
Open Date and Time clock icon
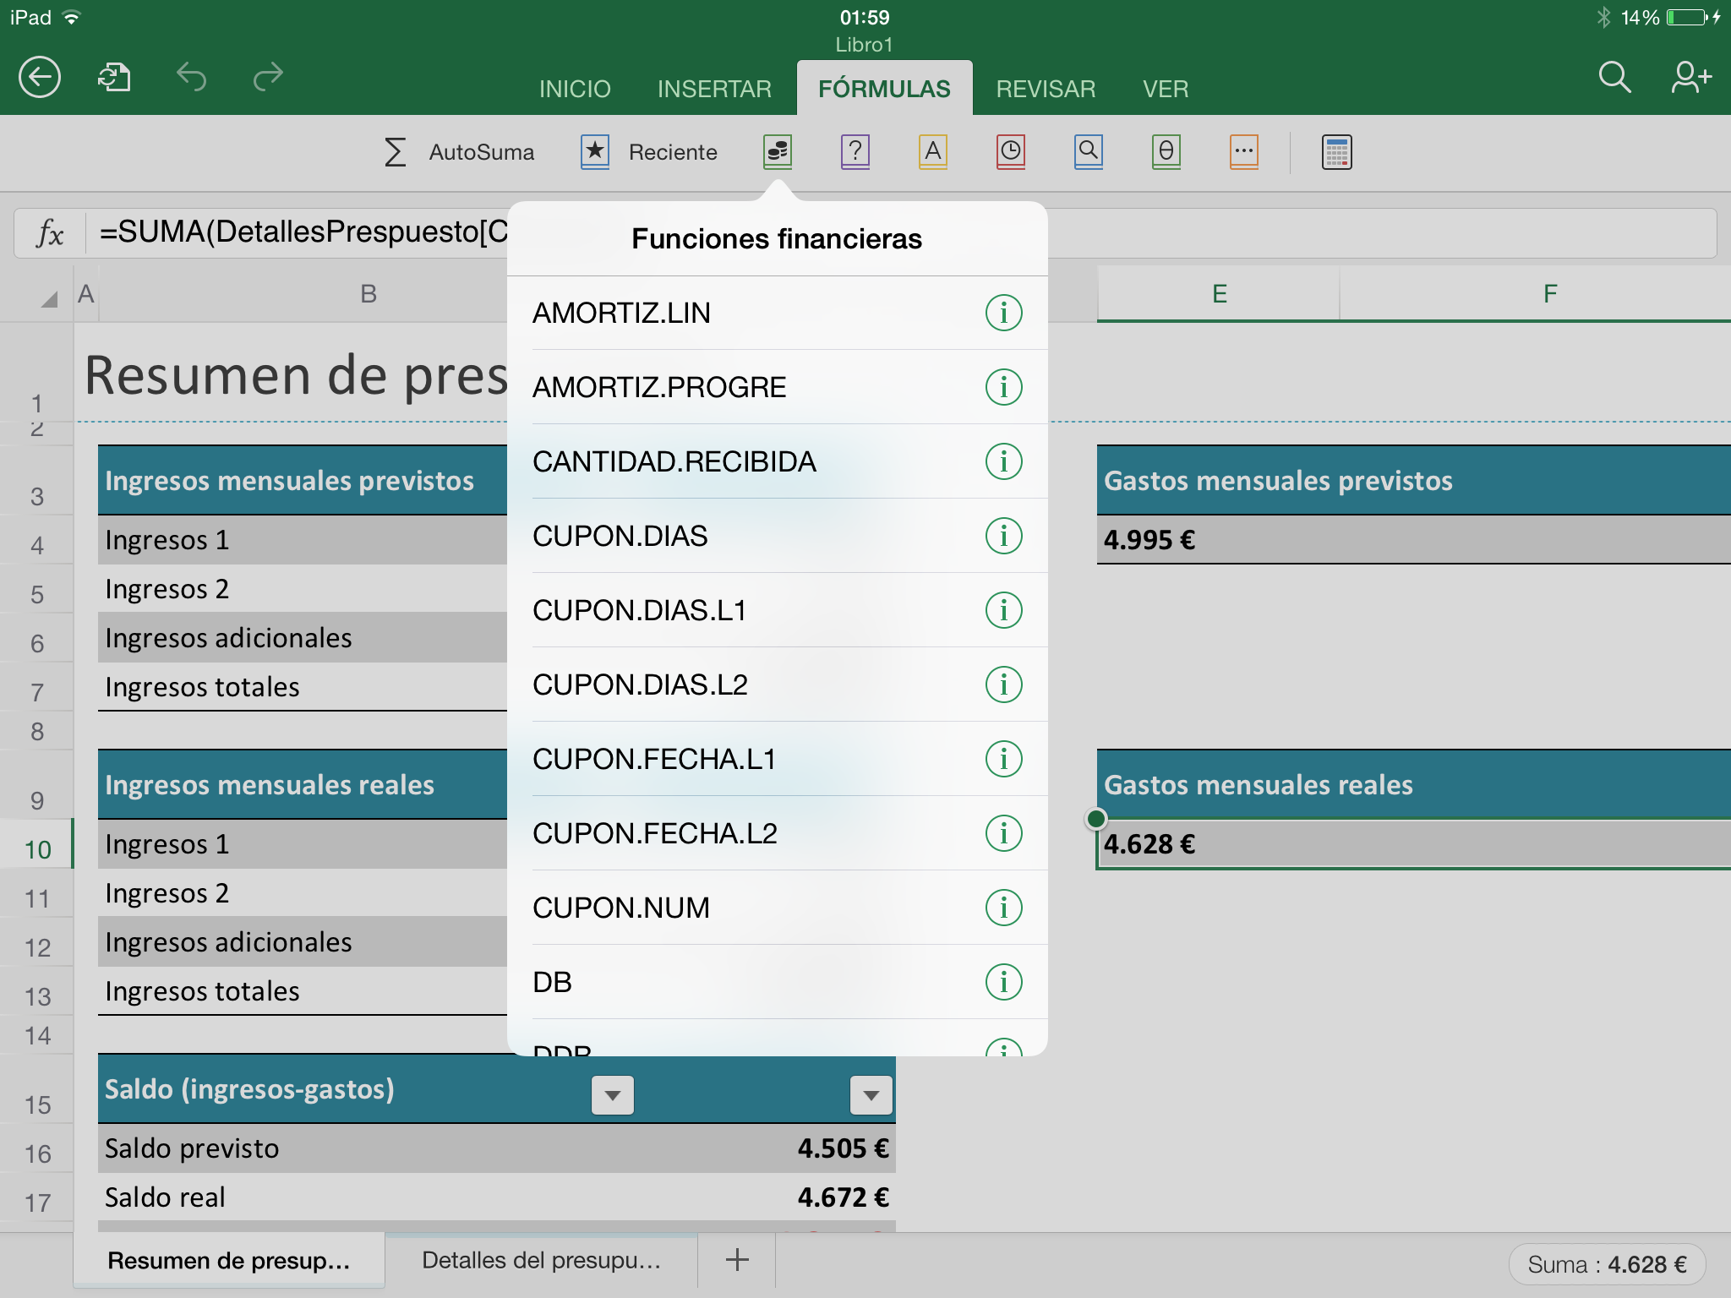pos(1010,152)
